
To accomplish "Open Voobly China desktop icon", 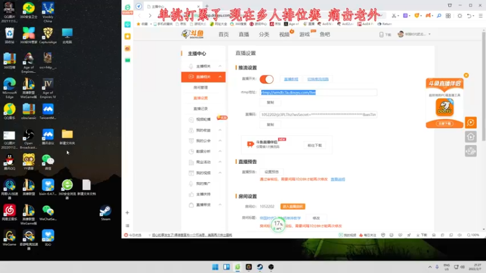I will 48,12.
